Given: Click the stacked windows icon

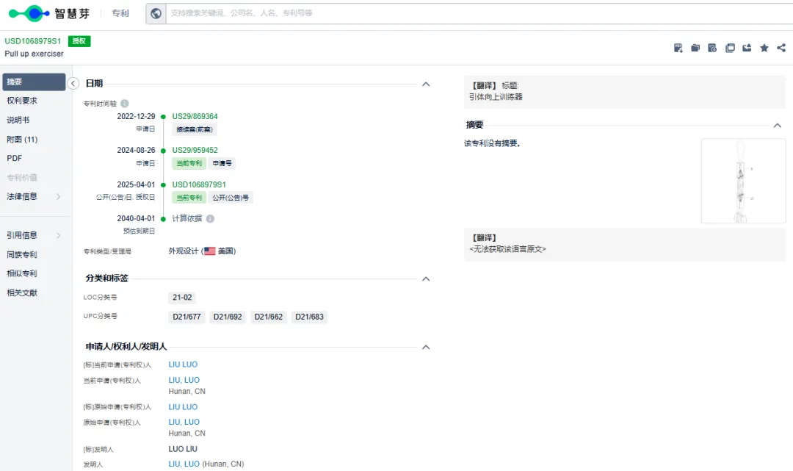Looking at the screenshot, I should 730,48.
